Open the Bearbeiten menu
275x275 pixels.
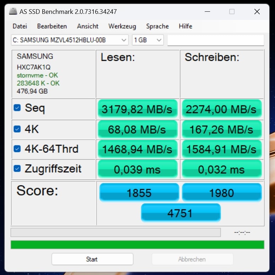(x=52, y=26)
